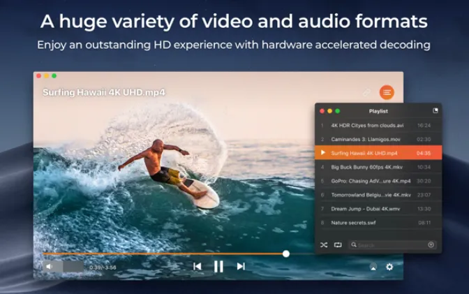Toggle repeat in the Playlist window

click(x=338, y=245)
